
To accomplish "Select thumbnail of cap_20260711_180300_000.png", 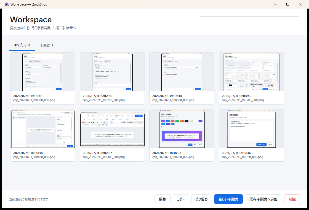I will coord(112,129).
